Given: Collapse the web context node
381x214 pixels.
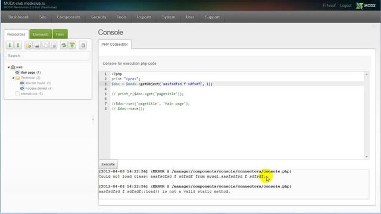Looking at the screenshot, I should [9, 67].
